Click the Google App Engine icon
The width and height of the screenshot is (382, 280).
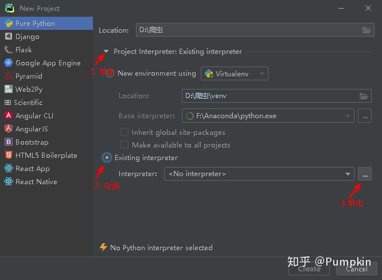tap(9, 63)
